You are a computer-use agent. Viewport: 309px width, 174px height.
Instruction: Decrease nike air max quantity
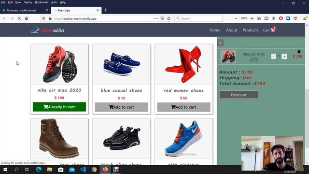coord(273,57)
